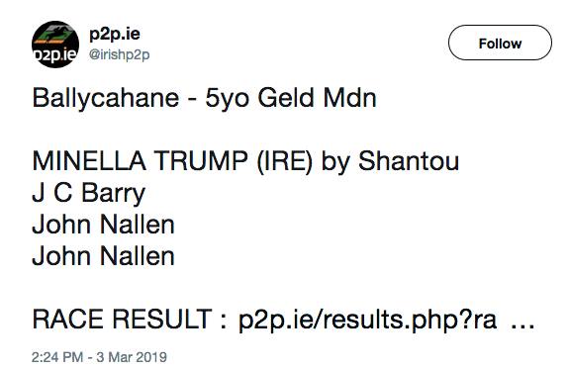Viewport: 569px width, 369px height.
Task: Open the p2p.ie/results.php race result link
Action: pos(367,320)
